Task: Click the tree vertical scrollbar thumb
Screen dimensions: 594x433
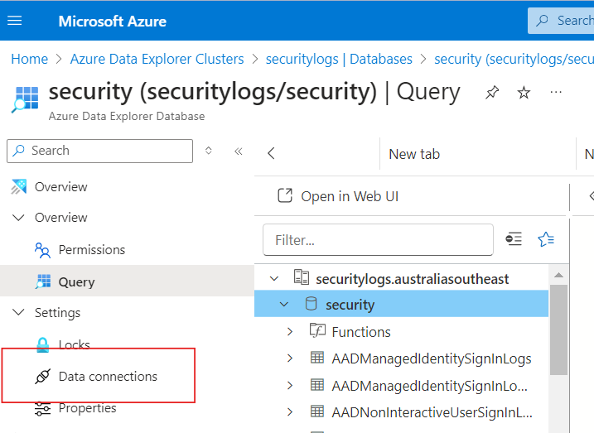Action: coord(558,330)
